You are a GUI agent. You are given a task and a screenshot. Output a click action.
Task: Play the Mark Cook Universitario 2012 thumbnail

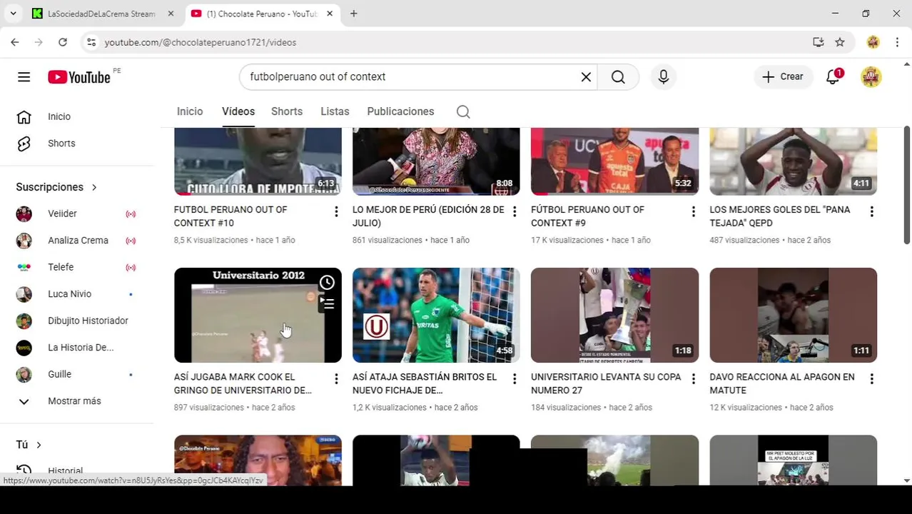point(258,315)
